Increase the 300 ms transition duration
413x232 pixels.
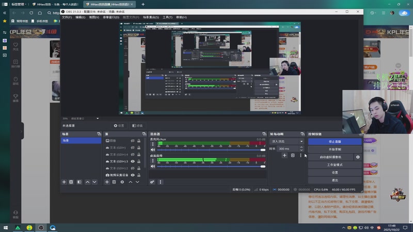tap(301, 147)
